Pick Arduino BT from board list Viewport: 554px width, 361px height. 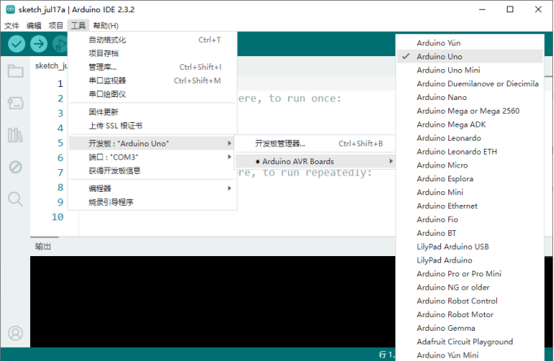tap(470, 233)
